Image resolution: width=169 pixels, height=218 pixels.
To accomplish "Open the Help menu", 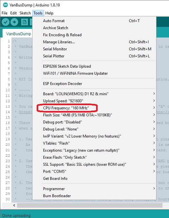I will (49, 13).
